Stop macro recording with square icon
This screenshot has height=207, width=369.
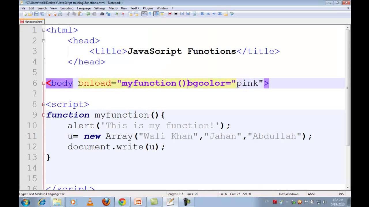[x=176, y=14]
